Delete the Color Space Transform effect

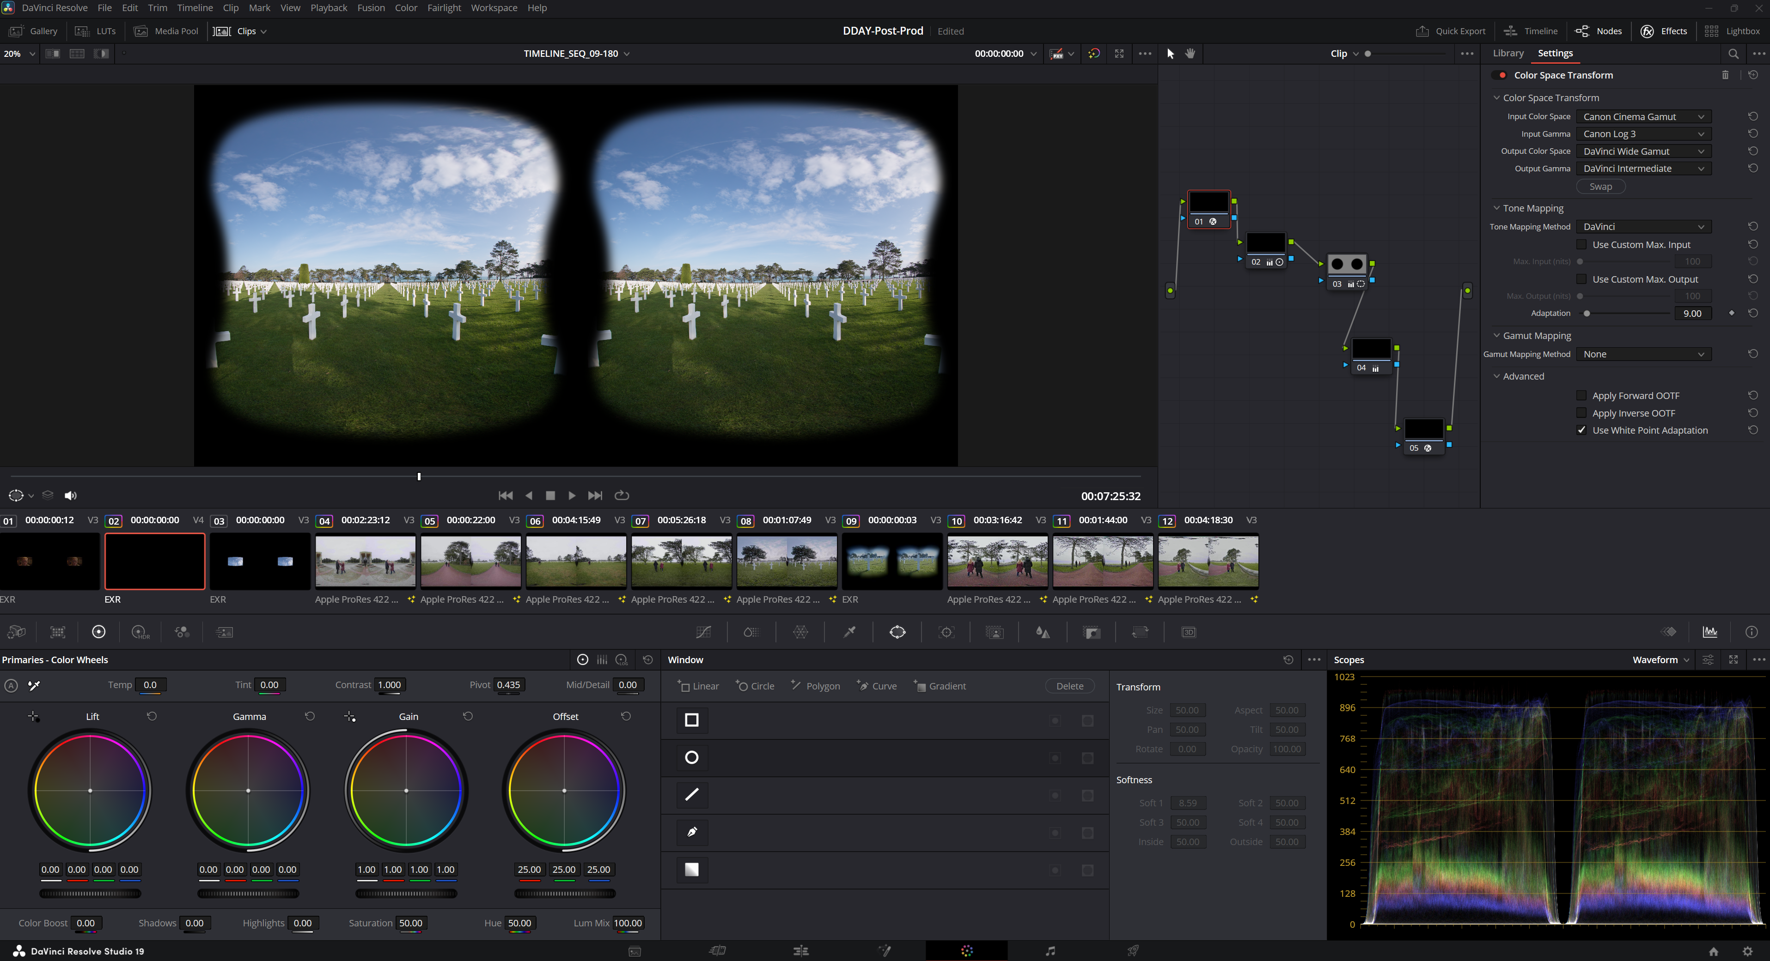pyautogui.click(x=1725, y=76)
